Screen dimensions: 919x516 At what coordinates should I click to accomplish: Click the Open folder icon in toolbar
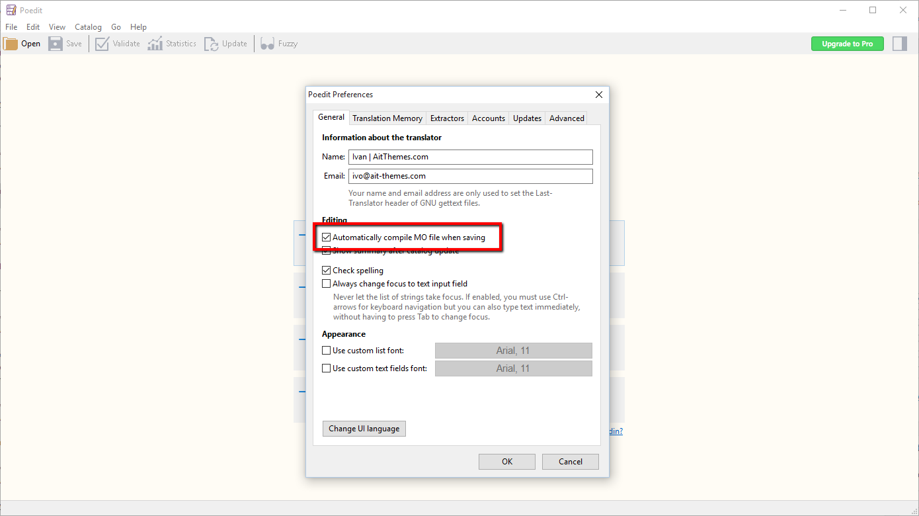pos(11,44)
